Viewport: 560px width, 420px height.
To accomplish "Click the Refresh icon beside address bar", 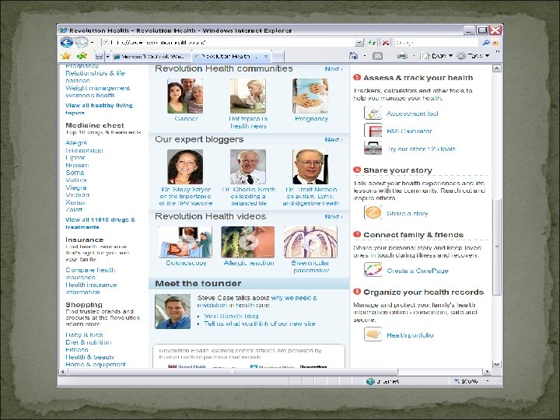I will click(372, 43).
